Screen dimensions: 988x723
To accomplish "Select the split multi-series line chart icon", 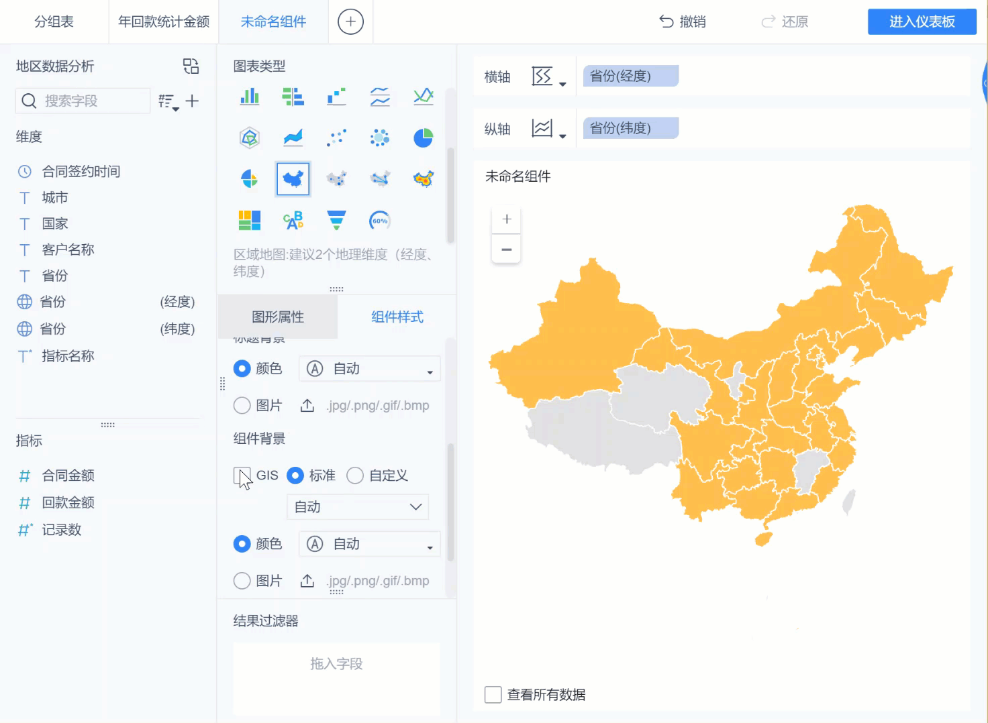I will [380, 97].
